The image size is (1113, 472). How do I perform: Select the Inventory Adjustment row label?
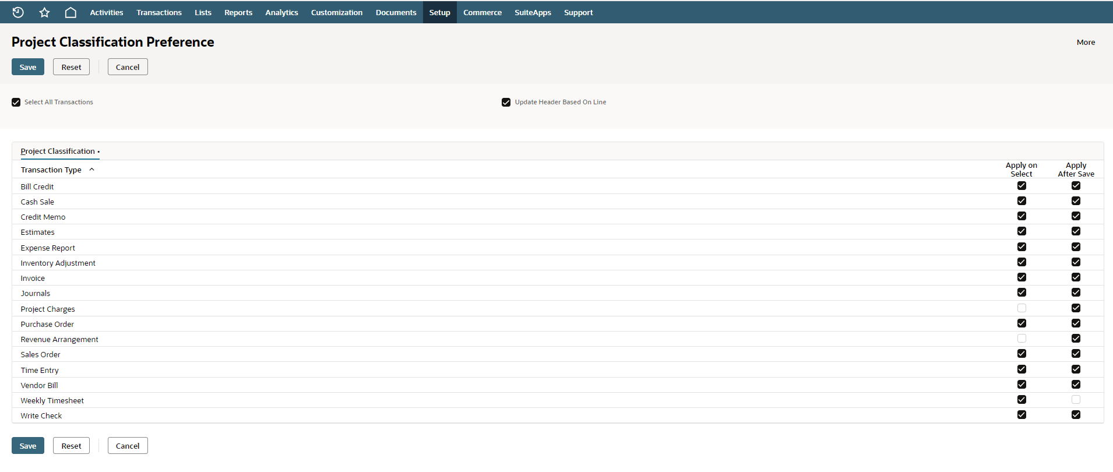[x=58, y=263]
